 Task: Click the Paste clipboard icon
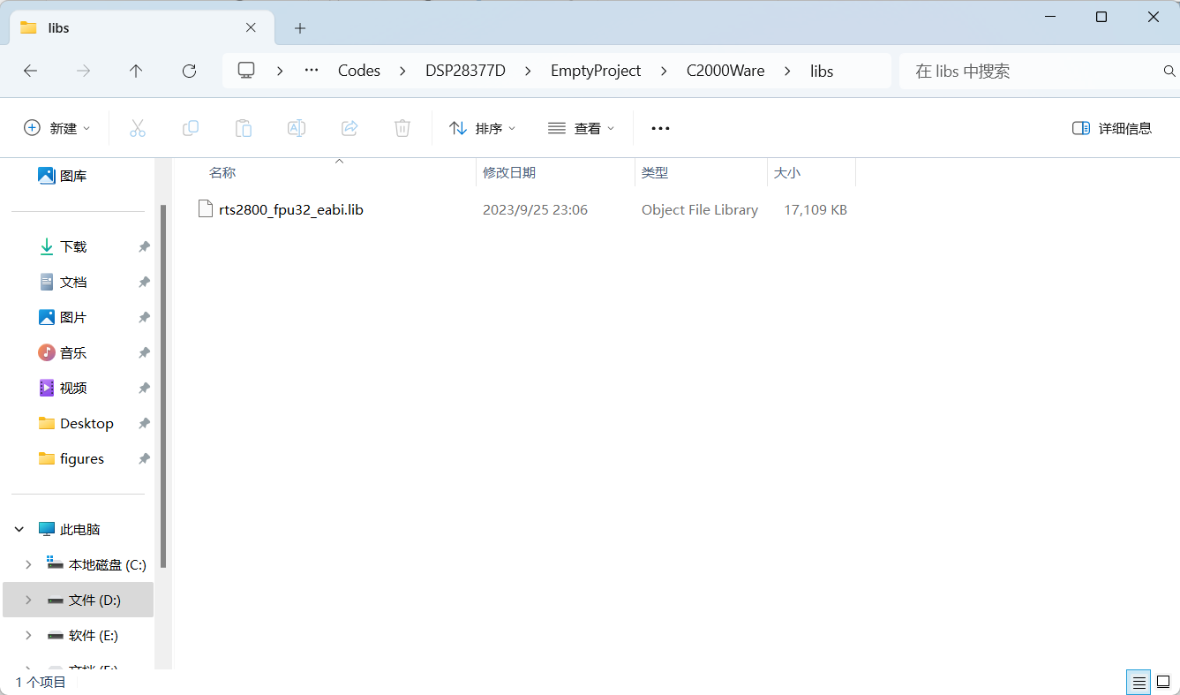(x=244, y=128)
